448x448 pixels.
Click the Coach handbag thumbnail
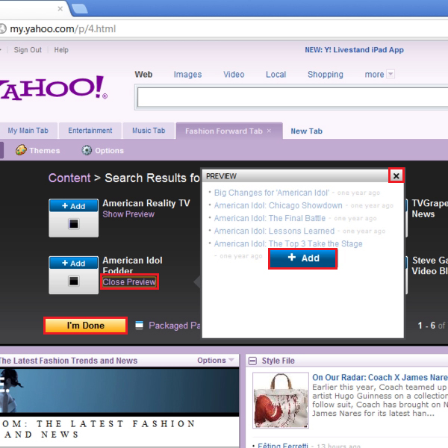click(280, 400)
